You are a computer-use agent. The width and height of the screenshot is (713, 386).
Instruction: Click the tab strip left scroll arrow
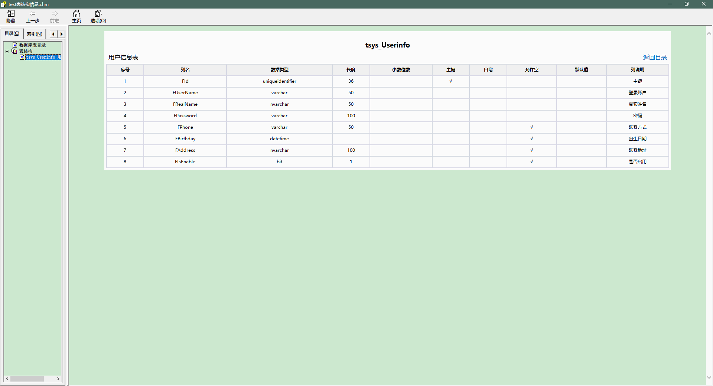[x=53, y=34]
